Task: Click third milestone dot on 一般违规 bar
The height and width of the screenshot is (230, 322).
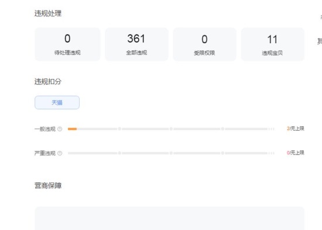Action: [222, 129]
